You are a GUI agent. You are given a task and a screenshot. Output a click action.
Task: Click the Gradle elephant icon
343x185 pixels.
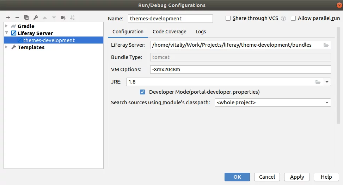[x=14, y=26]
